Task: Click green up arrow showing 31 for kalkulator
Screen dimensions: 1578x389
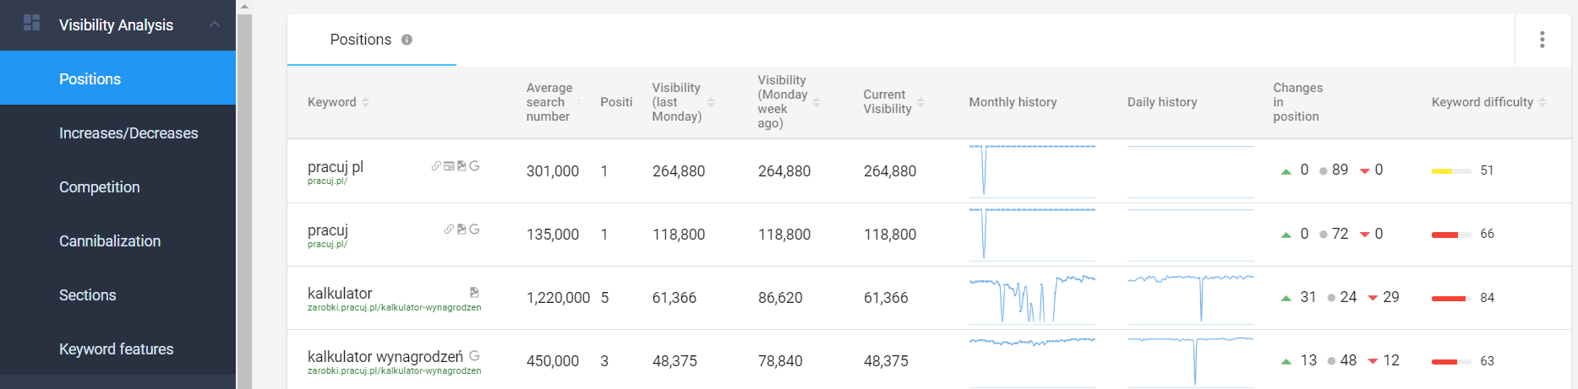Action: [1286, 298]
